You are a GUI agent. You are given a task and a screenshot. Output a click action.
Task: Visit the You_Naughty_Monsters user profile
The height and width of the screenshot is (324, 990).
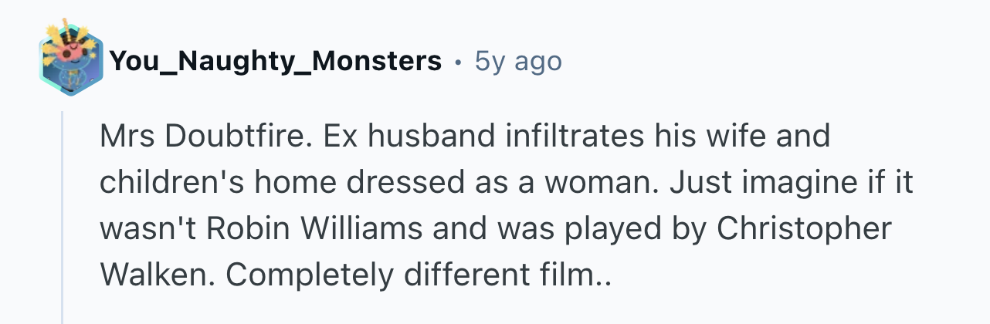276,60
